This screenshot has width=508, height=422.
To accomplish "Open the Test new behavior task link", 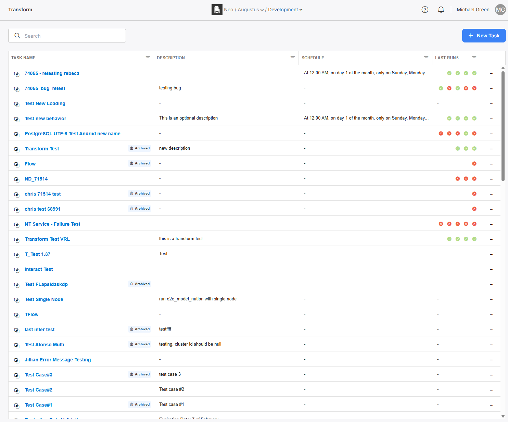I will (x=46, y=119).
